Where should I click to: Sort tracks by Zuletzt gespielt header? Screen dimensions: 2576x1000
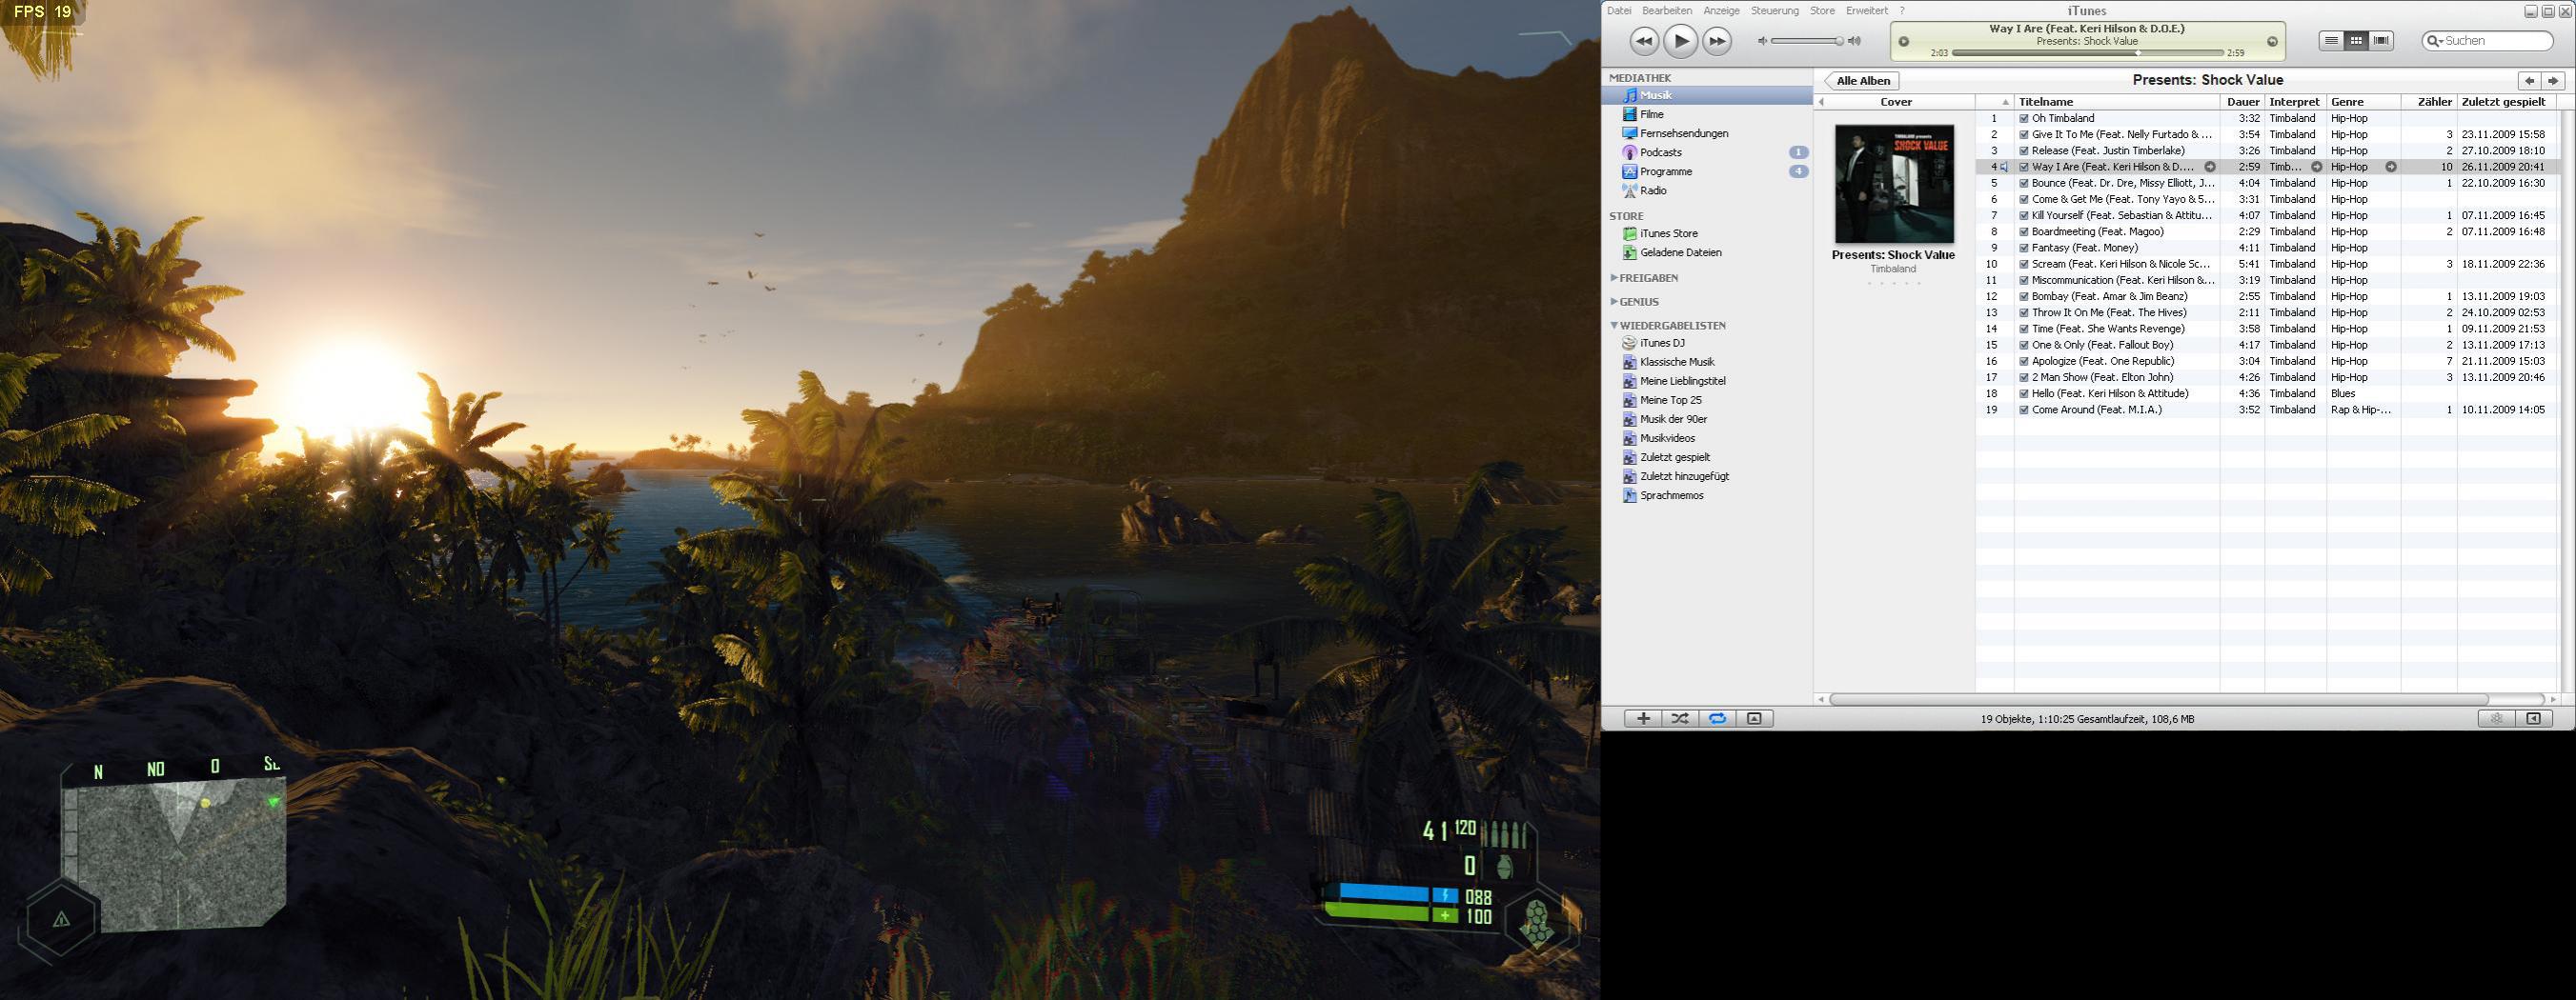[x=2506, y=102]
